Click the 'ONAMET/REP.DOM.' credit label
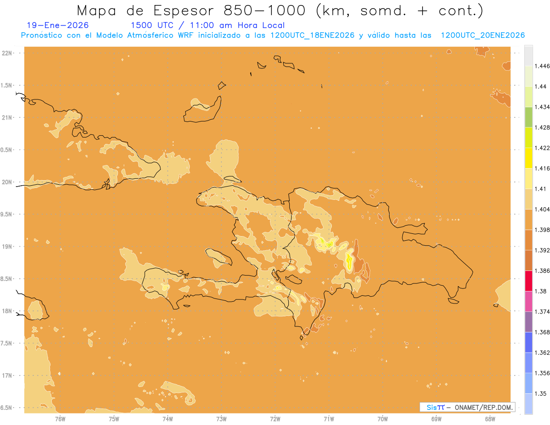Image resolution: width=550 pixels, height=425 pixels. click(484, 407)
